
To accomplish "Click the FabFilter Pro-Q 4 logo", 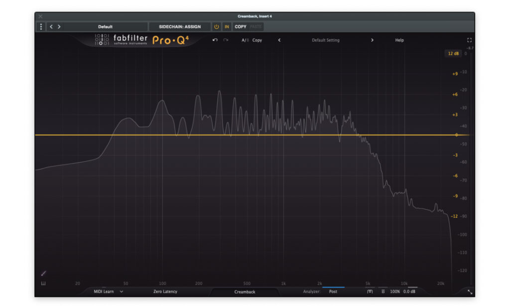I will (141, 40).
